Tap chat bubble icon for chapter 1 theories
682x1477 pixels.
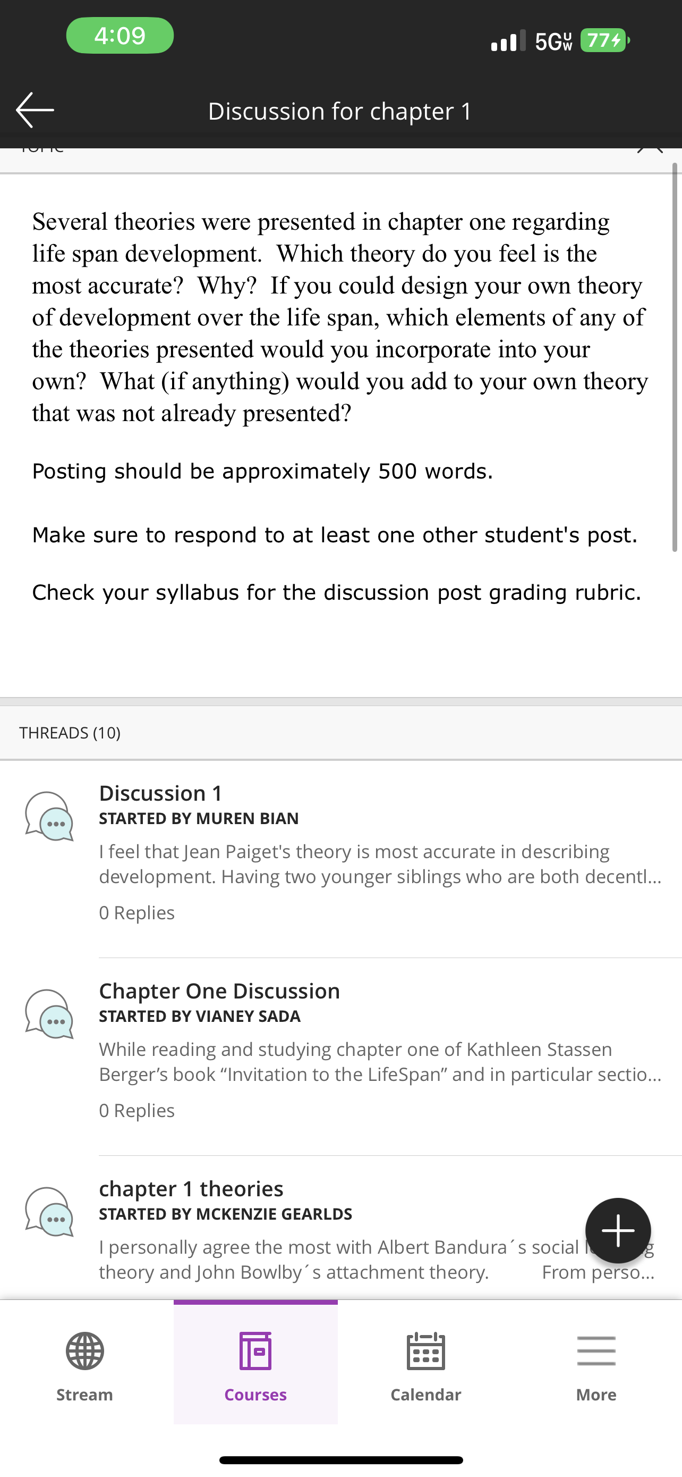coord(49,1212)
